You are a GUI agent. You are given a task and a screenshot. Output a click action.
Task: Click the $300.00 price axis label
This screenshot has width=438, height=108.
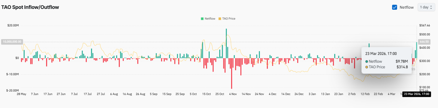(425, 61)
